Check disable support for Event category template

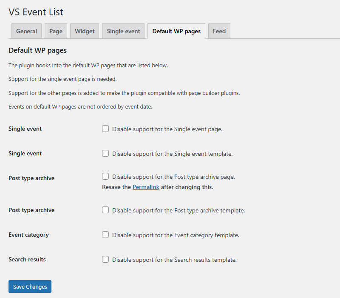[105, 235]
